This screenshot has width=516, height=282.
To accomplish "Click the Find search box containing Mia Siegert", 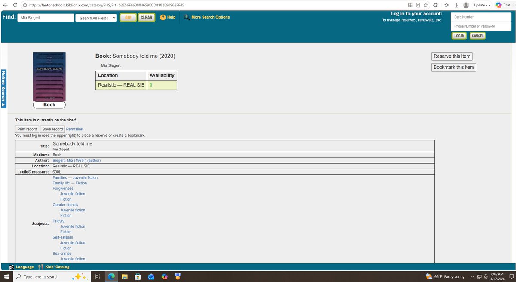I will [x=46, y=18].
